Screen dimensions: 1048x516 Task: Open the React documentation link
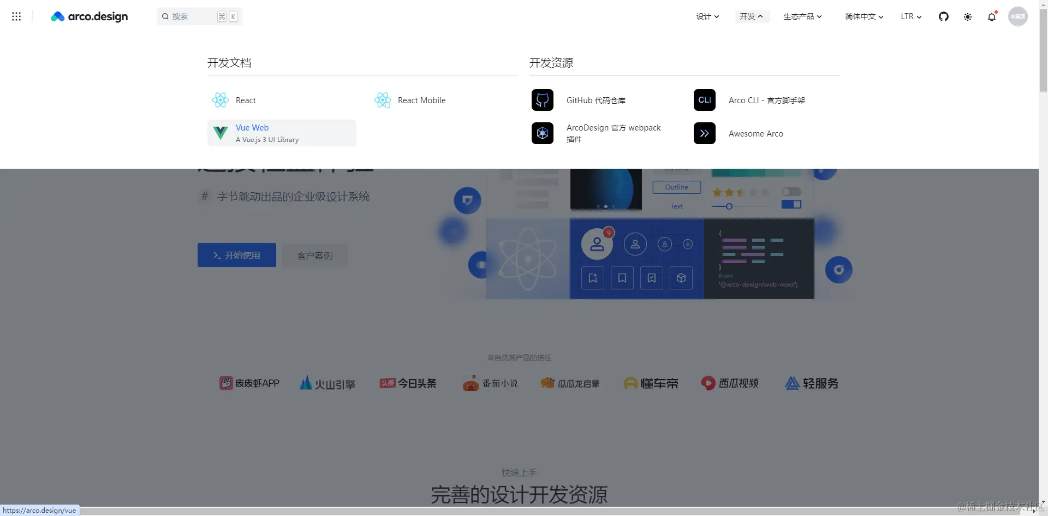click(246, 100)
